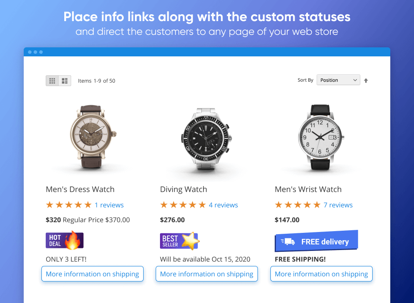Click the flame icon on HOT DEAL badge
414x303 pixels.
[x=72, y=240]
